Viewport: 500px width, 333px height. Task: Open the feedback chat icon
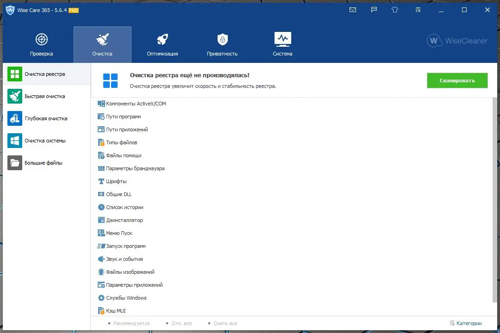[x=374, y=10]
